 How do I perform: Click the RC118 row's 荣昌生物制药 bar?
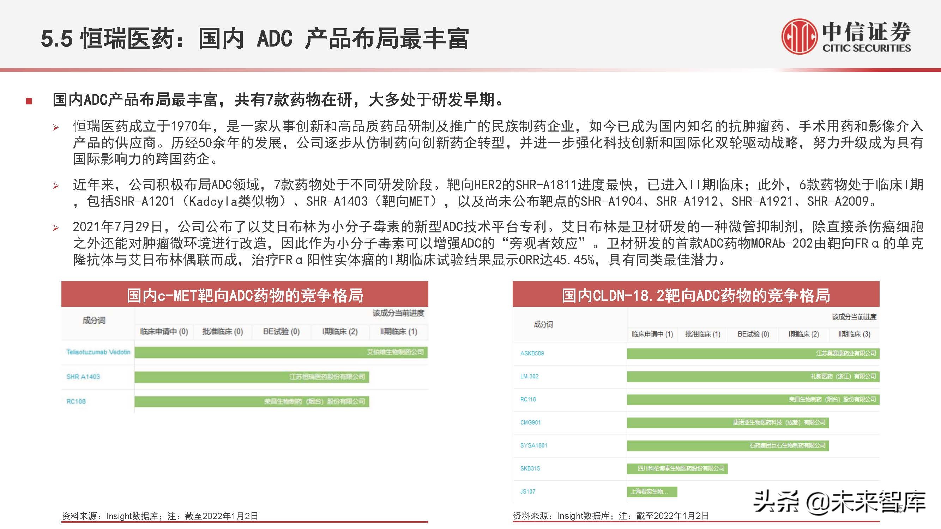(753, 400)
